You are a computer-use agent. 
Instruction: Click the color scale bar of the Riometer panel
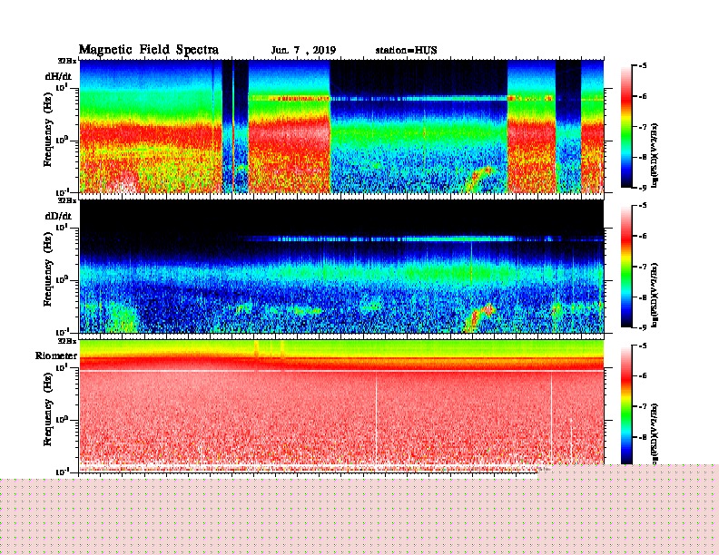626,405
